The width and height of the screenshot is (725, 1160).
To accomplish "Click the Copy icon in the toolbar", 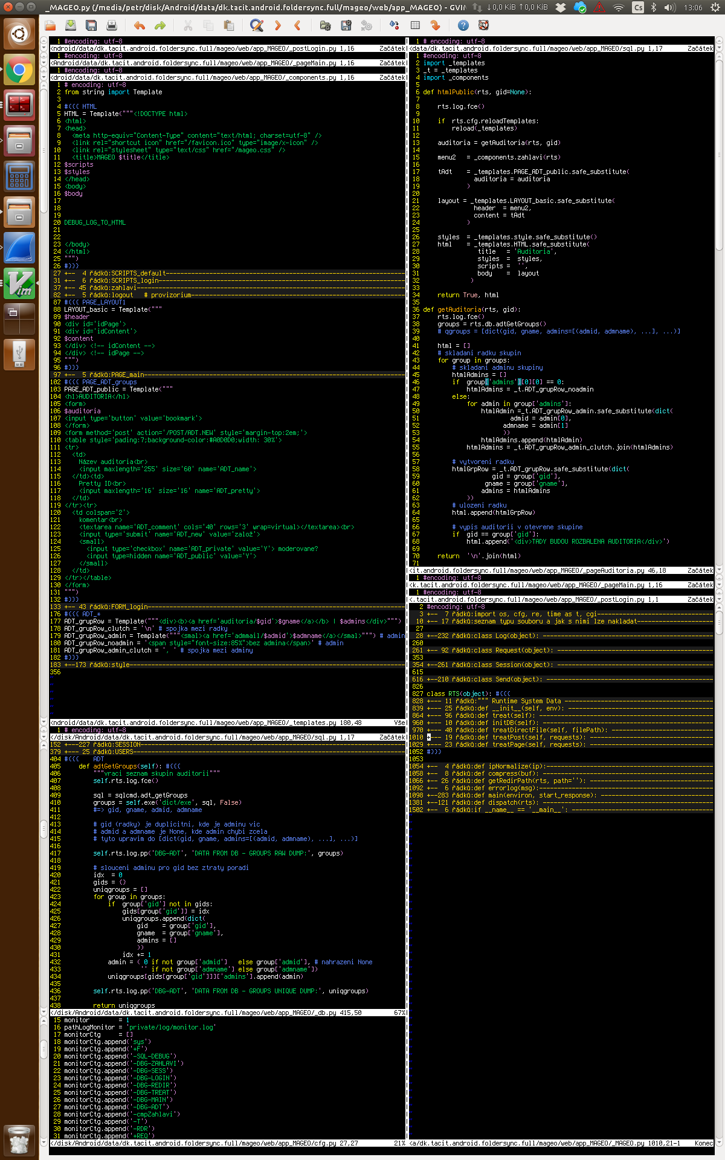I will 208,25.
